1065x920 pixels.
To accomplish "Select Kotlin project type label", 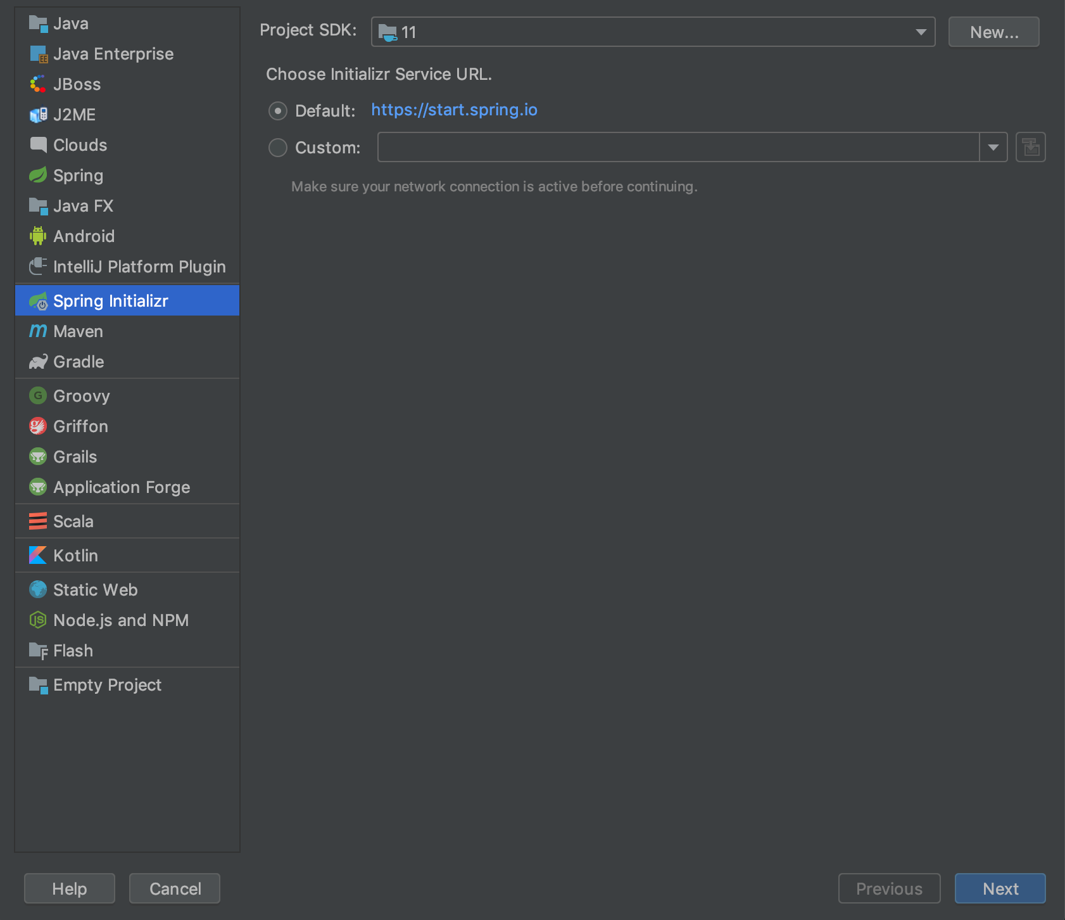I will [75, 556].
